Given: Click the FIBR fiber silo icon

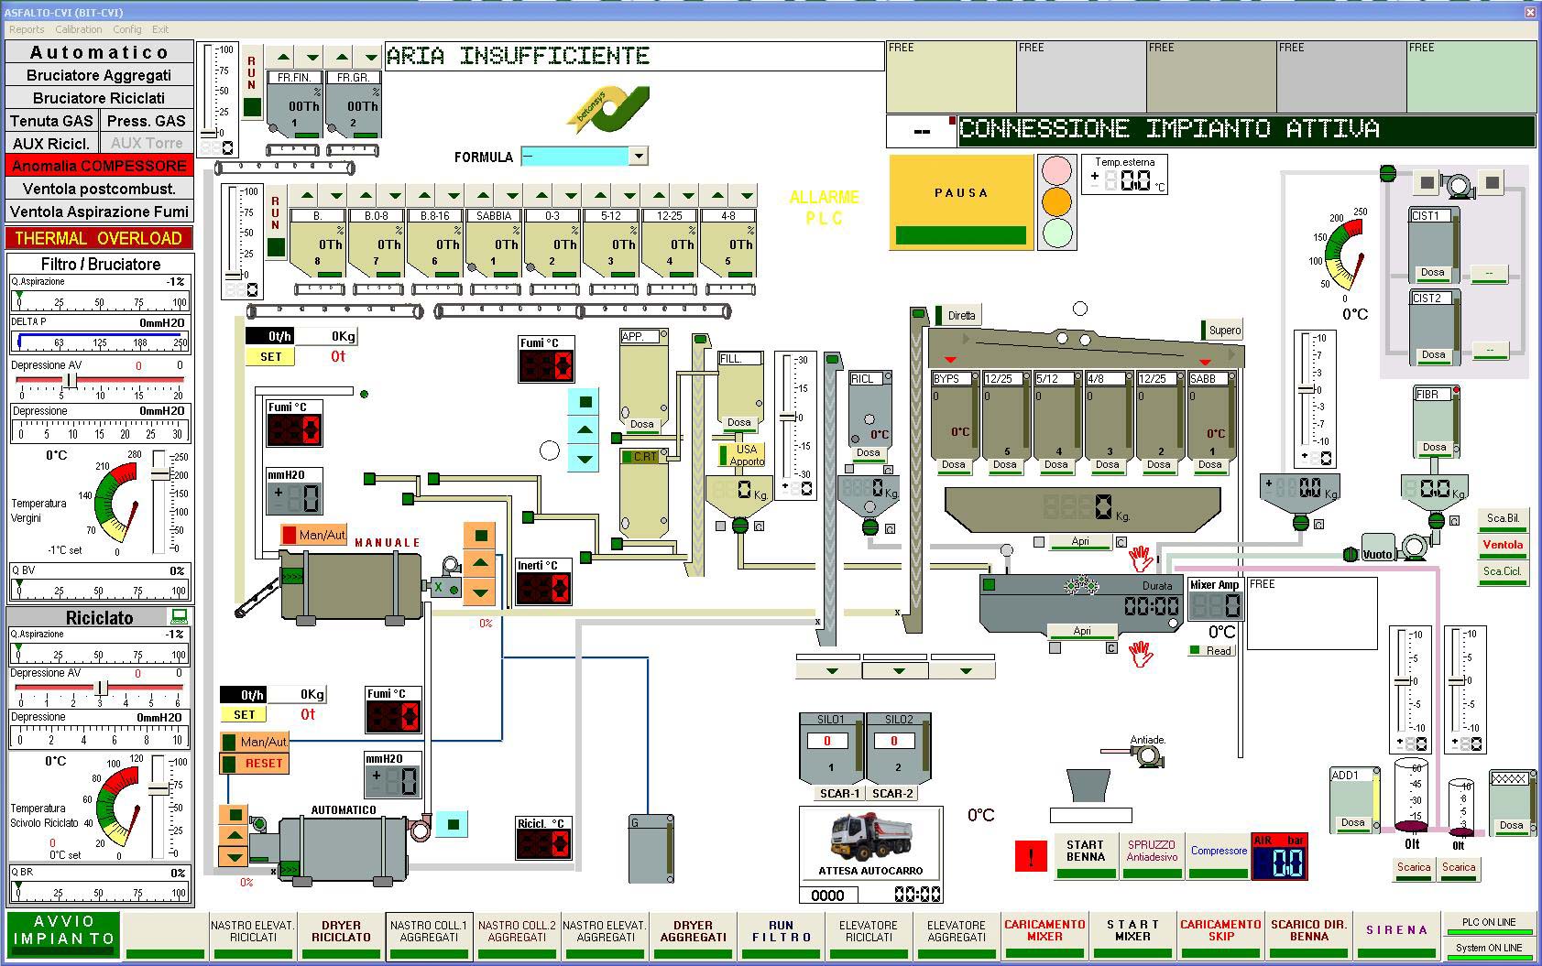Looking at the screenshot, I should [x=1435, y=422].
